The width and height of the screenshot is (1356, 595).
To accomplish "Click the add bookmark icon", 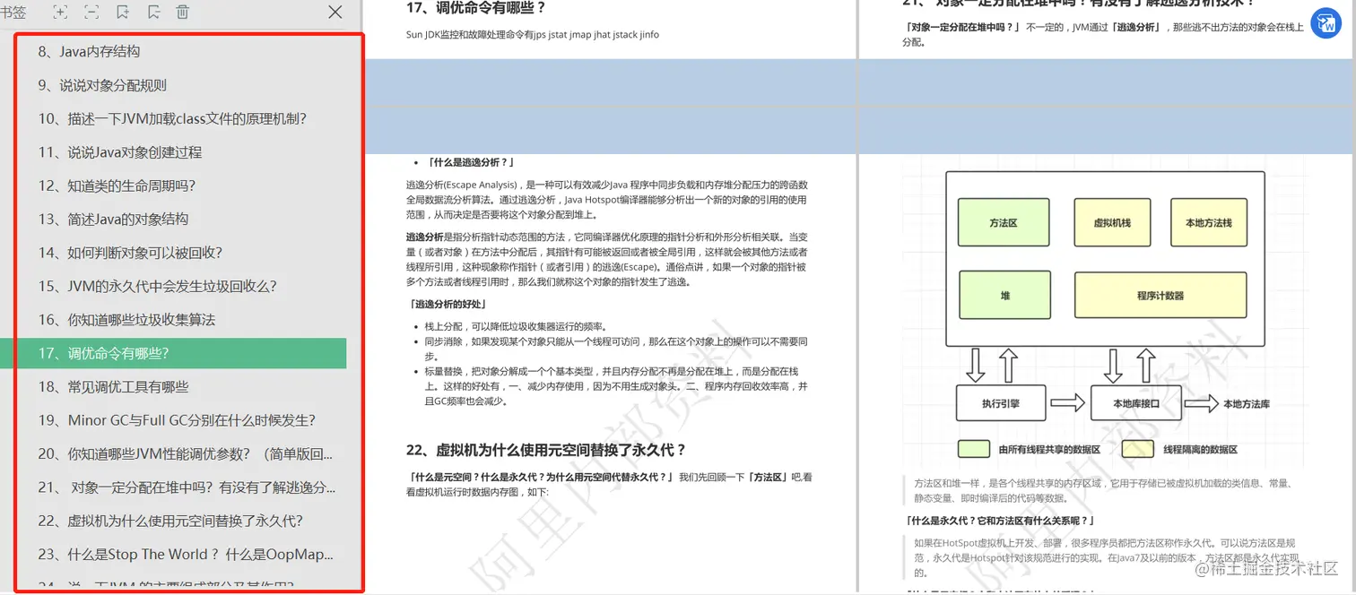I will pos(123,12).
